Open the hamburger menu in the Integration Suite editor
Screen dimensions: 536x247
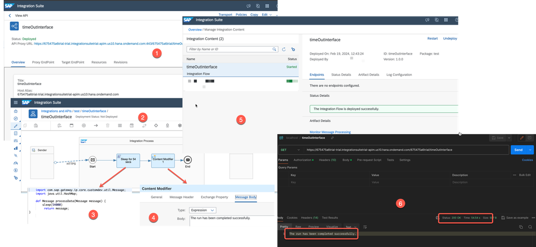tap(16, 102)
